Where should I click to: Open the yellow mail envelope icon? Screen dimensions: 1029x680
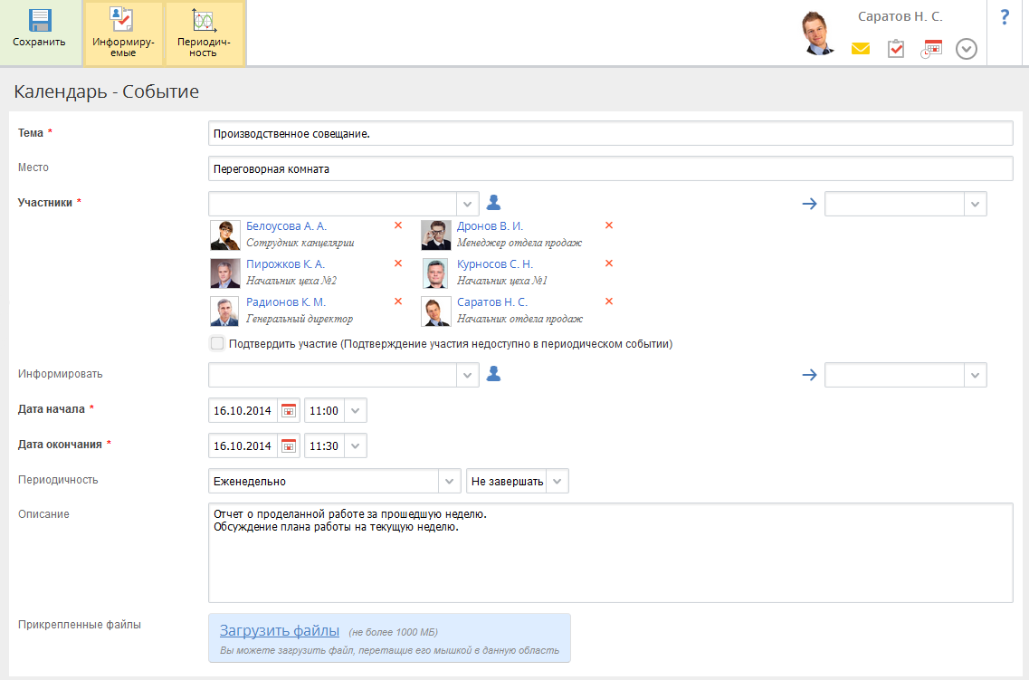[x=860, y=49]
